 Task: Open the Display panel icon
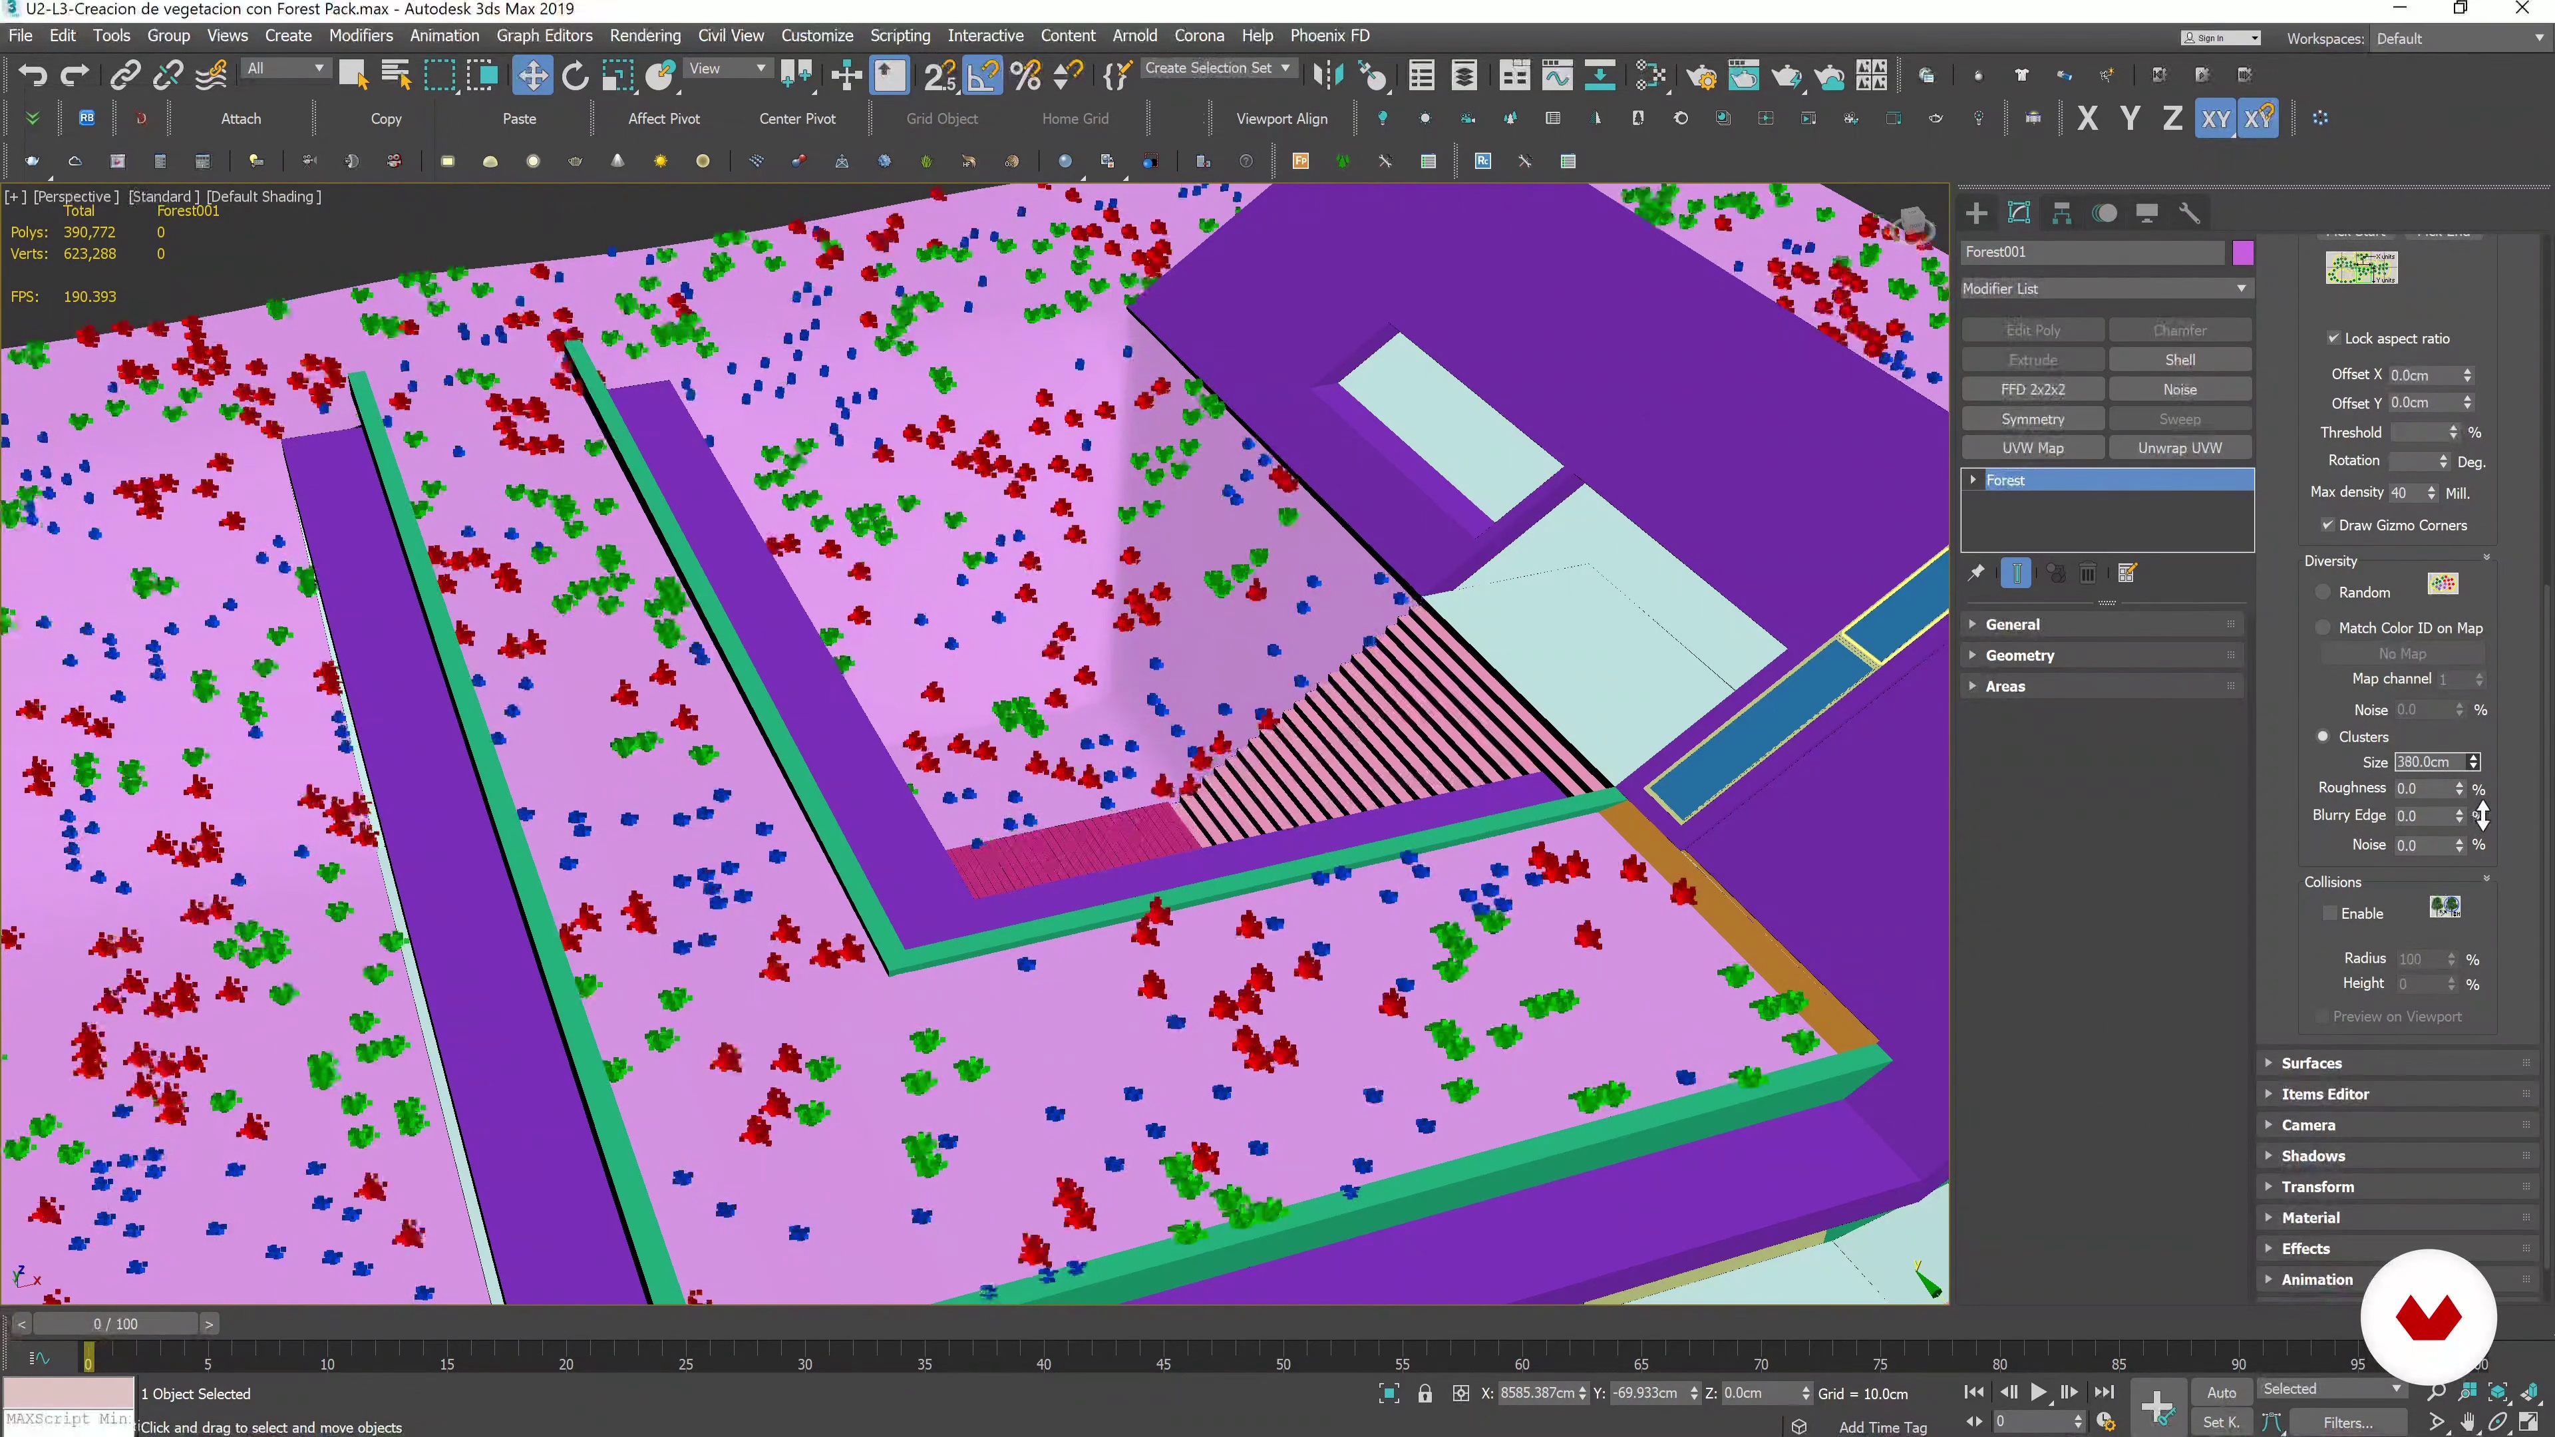click(2146, 213)
